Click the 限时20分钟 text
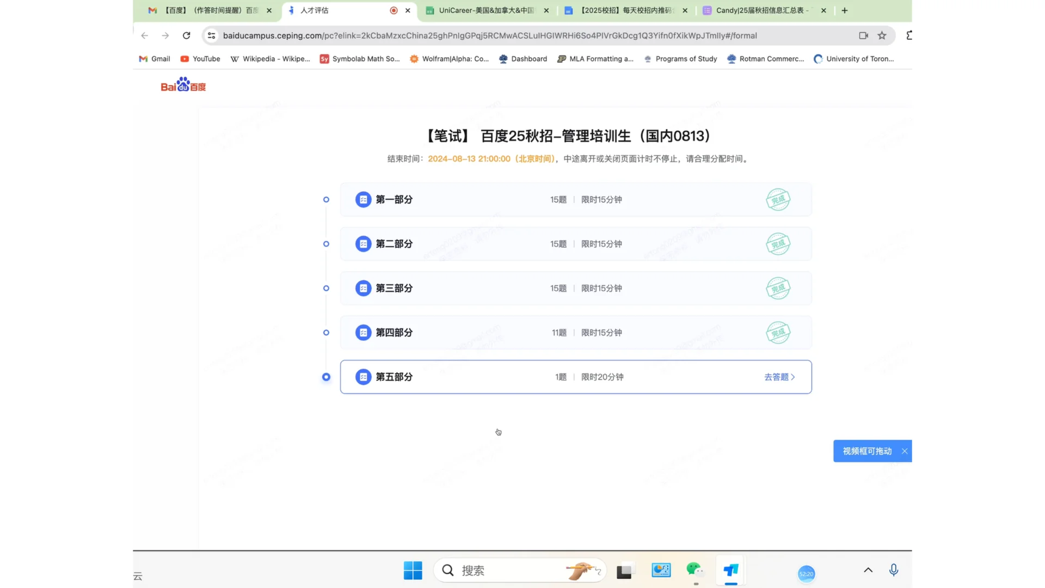Viewport: 1045px width, 588px height. pos(602,377)
